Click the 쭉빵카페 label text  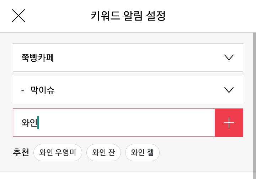(x=38, y=58)
